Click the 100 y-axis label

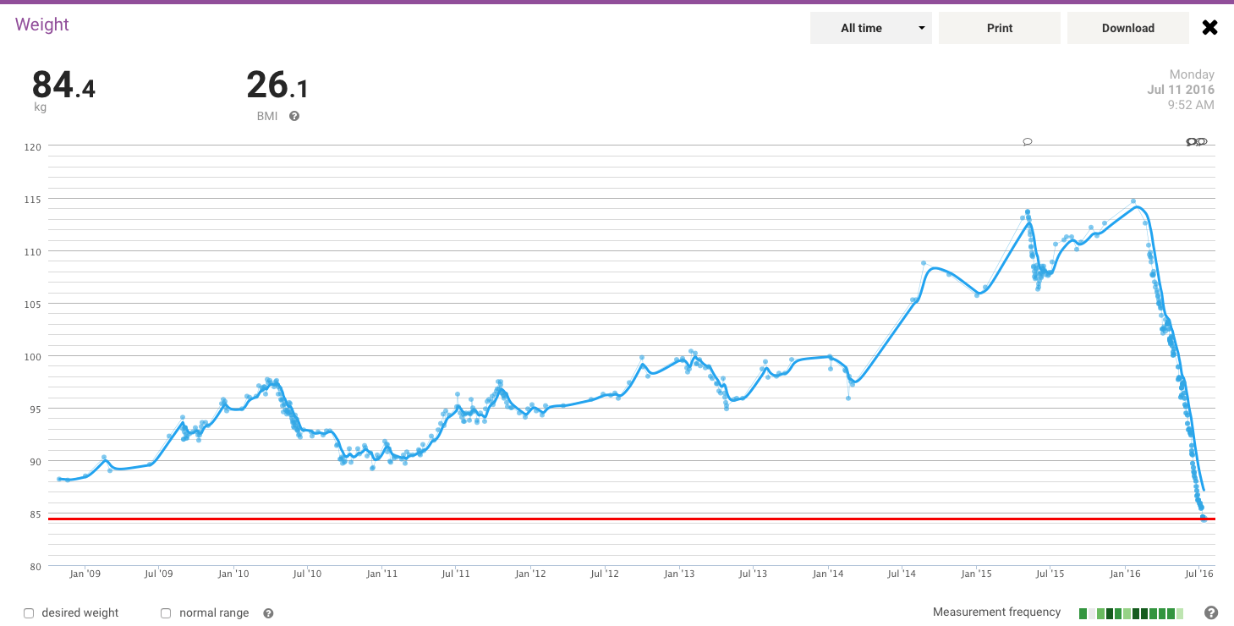coord(32,356)
